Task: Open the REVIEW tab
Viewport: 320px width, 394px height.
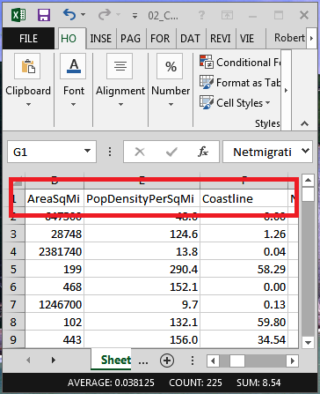Action: click(221, 39)
